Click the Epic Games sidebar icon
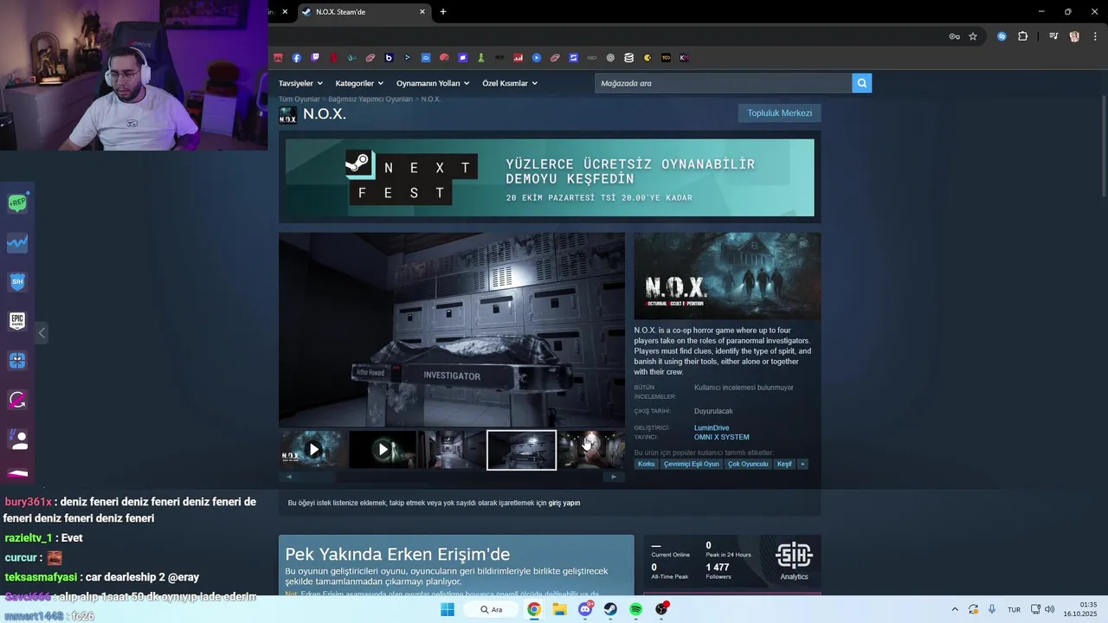The height and width of the screenshot is (623, 1108). click(17, 321)
